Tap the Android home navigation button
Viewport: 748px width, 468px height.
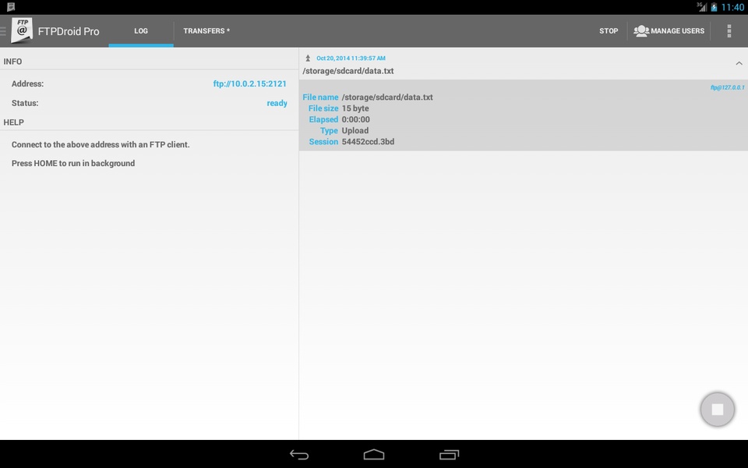(373, 455)
